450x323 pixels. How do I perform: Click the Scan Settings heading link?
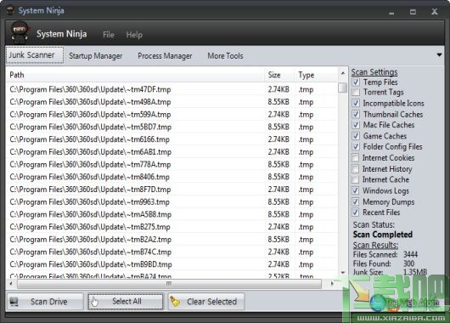click(x=374, y=72)
